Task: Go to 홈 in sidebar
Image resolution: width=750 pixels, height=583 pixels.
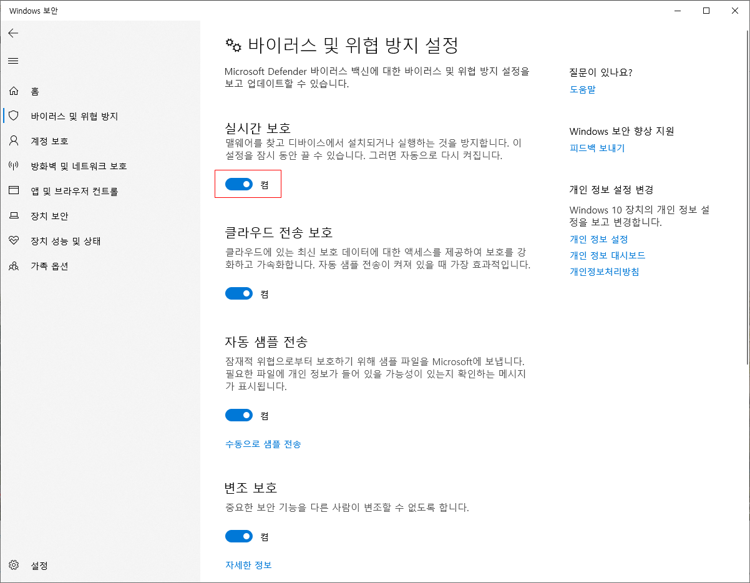Action: (100, 91)
